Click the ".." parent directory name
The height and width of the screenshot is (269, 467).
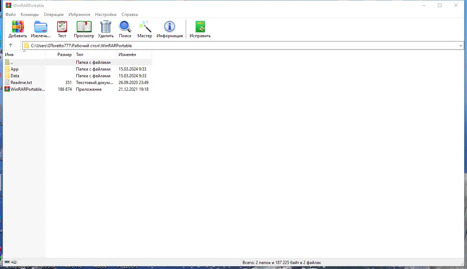click(x=12, y=62)
